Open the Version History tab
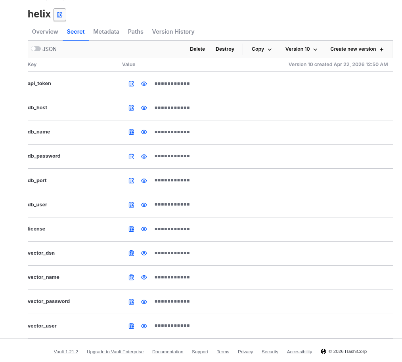This screenshot has height=362, width=402. click(173, 32)
